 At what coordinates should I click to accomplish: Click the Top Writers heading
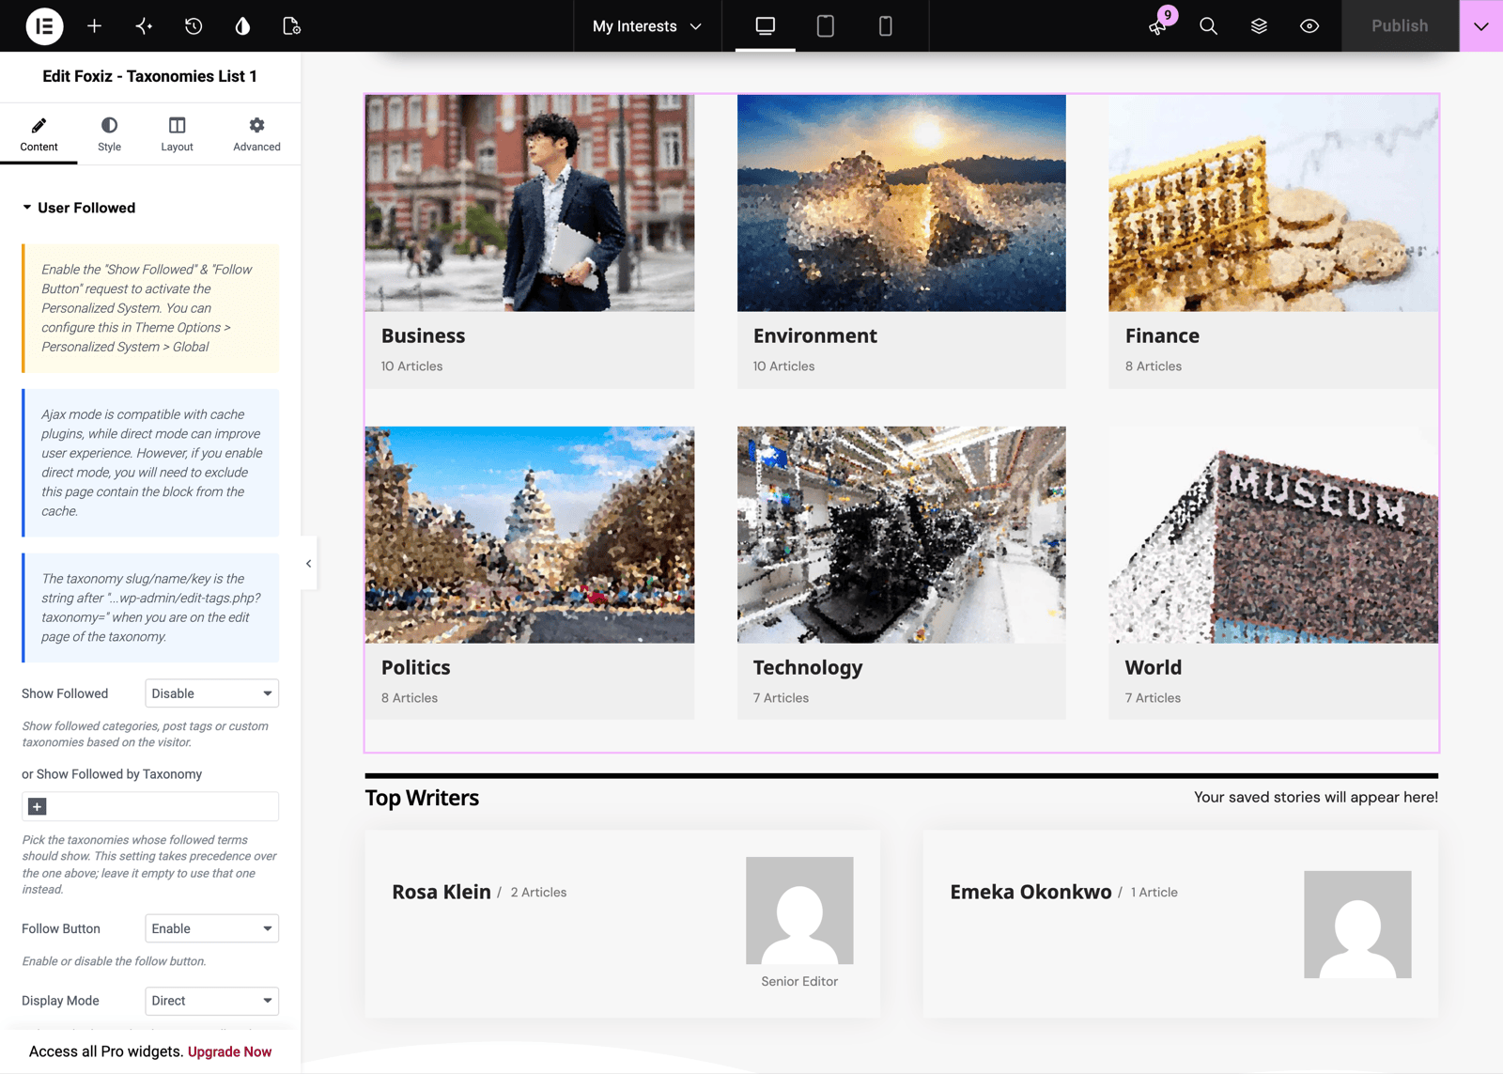[x=422, y=798]
